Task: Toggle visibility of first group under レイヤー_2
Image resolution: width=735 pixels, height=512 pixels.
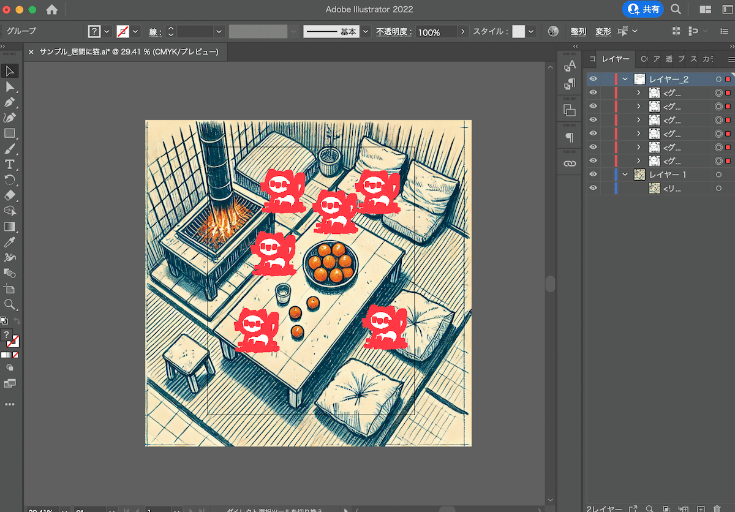Action: click(x=592, y=92)
